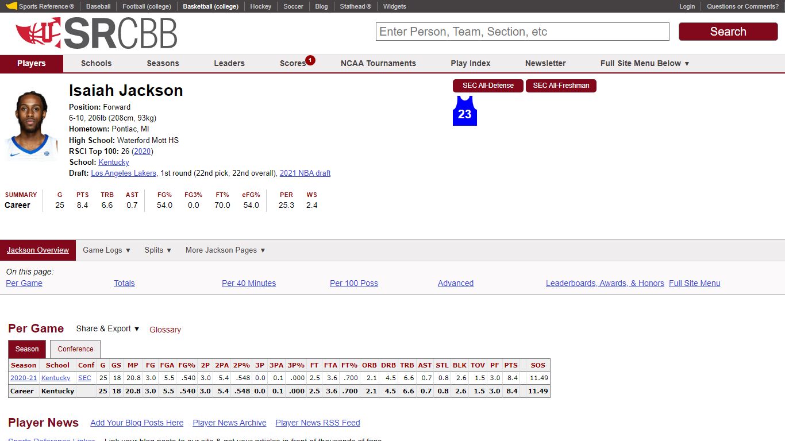The height and width of the screenshot is (441, 785).
Task: Open the Hockey site link
Action: pos(261,6)
